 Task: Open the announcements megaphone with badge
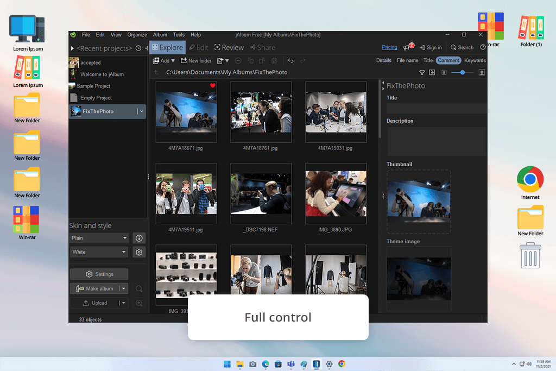[408, 47]
